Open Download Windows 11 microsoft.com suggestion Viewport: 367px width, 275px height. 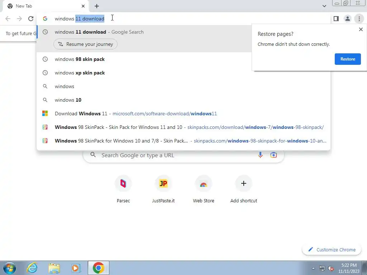tap(183, 114)
